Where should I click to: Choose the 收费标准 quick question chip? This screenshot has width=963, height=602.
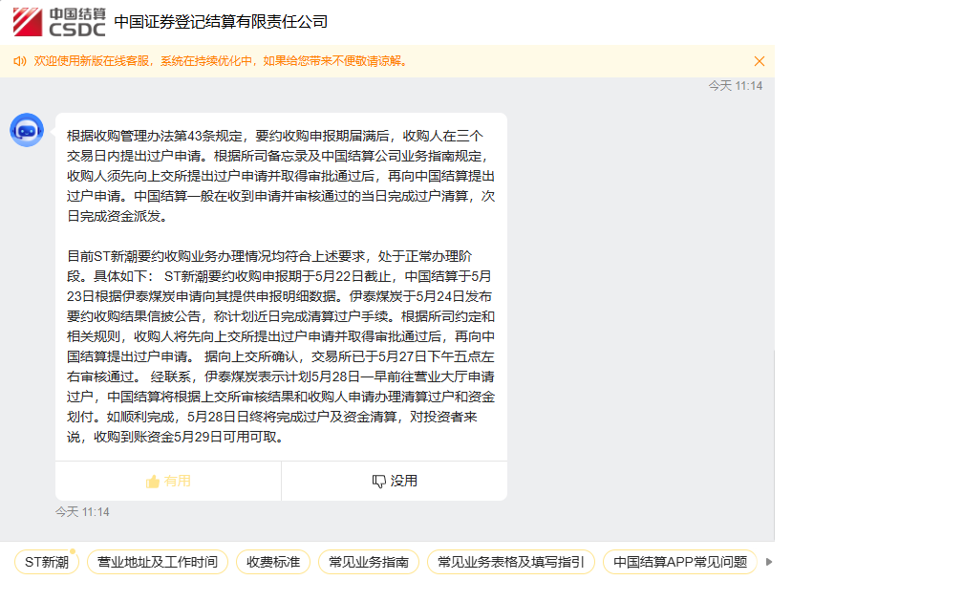coord(273,562)
